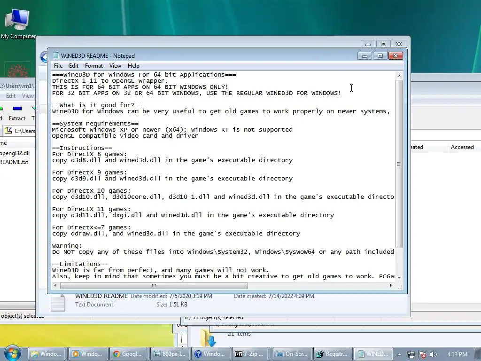The image size is (481, 361).
Task: Click the network tray icon
Action: pos(411,354)
